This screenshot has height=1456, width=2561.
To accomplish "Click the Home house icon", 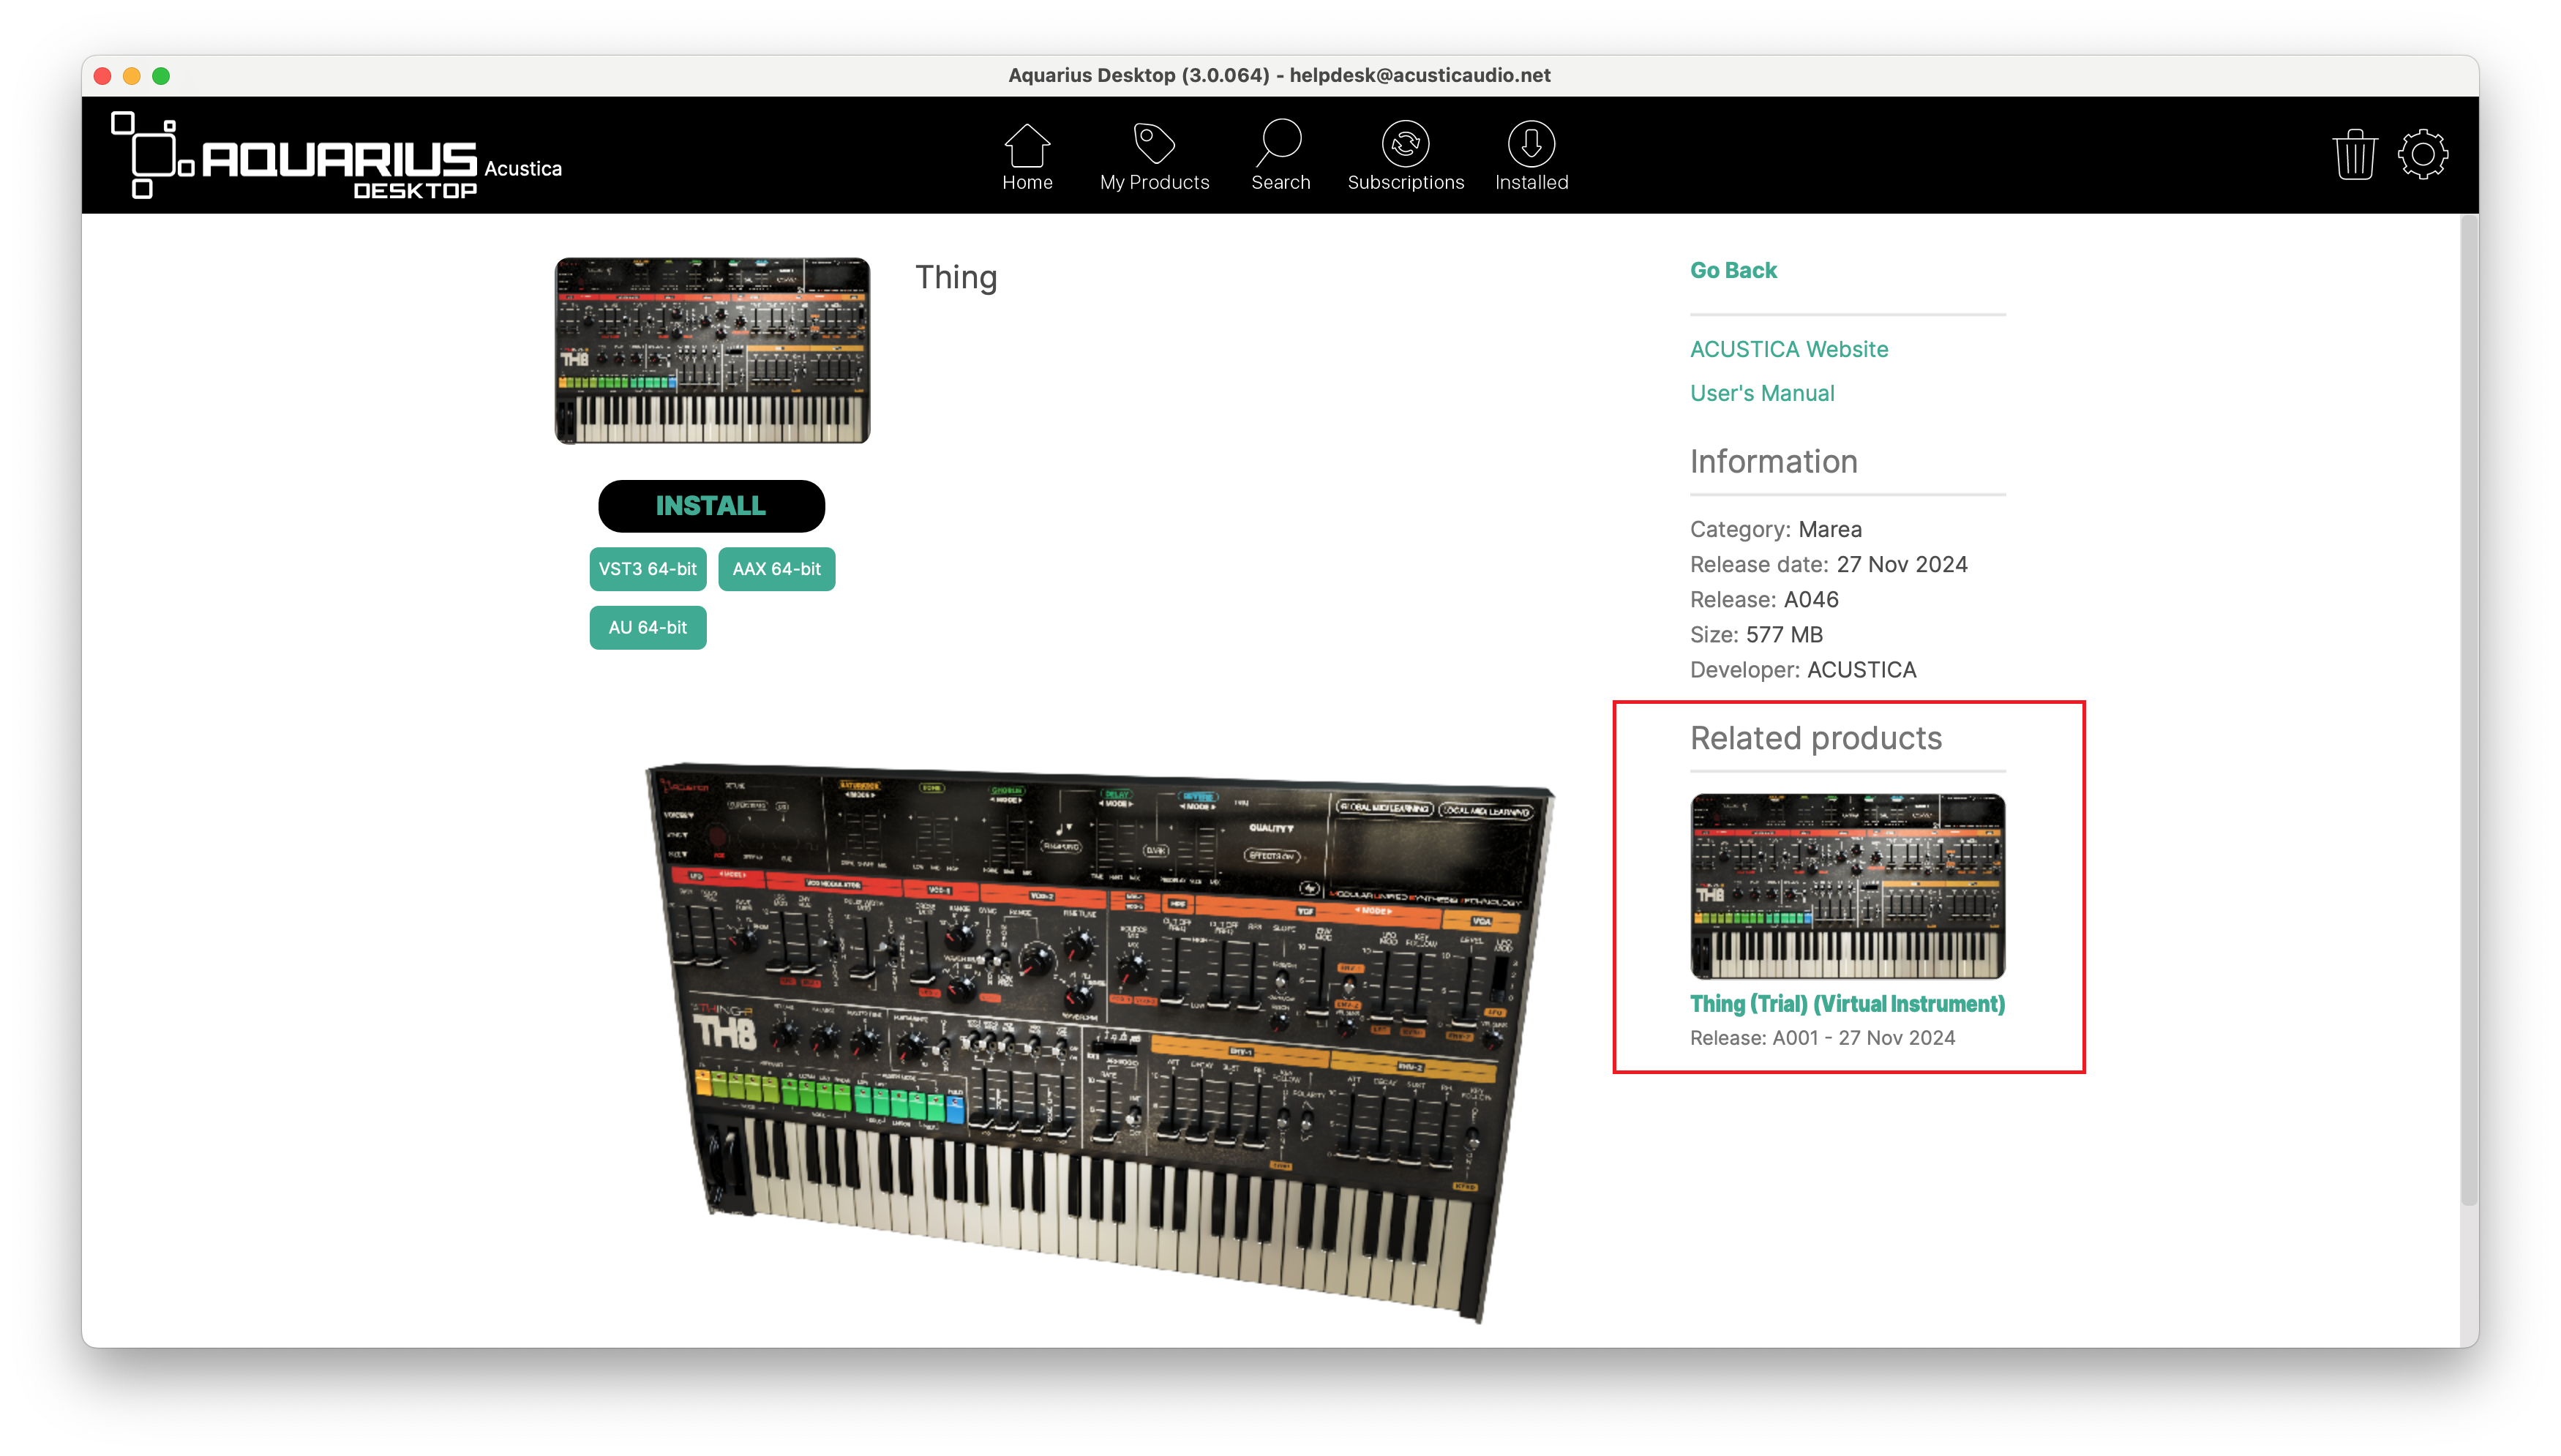I will tap(1027, 145).
